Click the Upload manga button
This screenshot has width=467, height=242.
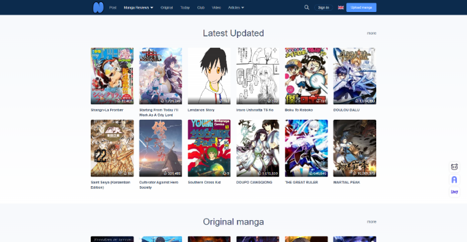click(362, 7)
